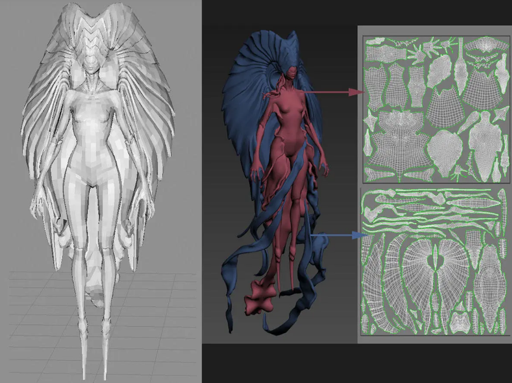Open the lower UV layout sheet
The height and width of the screenshot is (383, 512).
pyautogui.click(x=436, y=261)
